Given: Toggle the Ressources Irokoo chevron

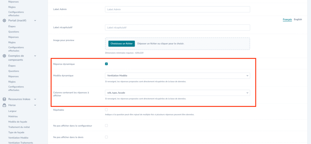Looking at the screenshot, I should pyautogui.click(x=35, y=99).
